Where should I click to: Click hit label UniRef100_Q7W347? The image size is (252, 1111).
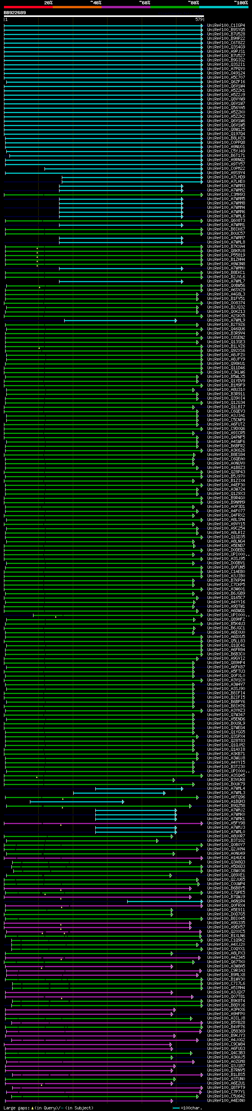226,715
